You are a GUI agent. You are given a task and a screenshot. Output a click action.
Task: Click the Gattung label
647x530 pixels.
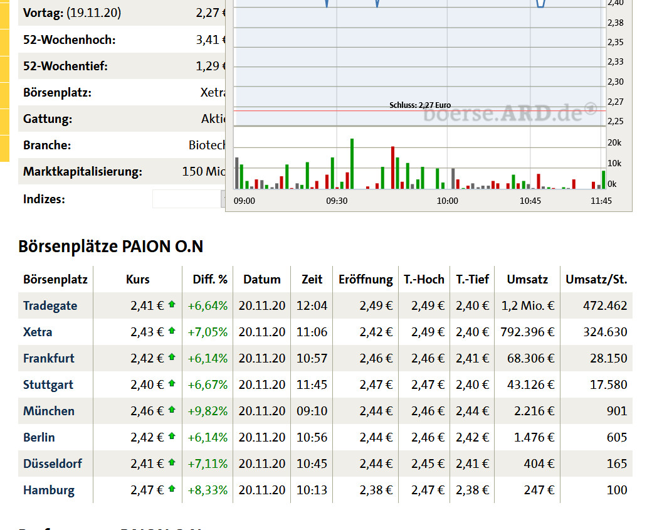click(x=48, y=119)
